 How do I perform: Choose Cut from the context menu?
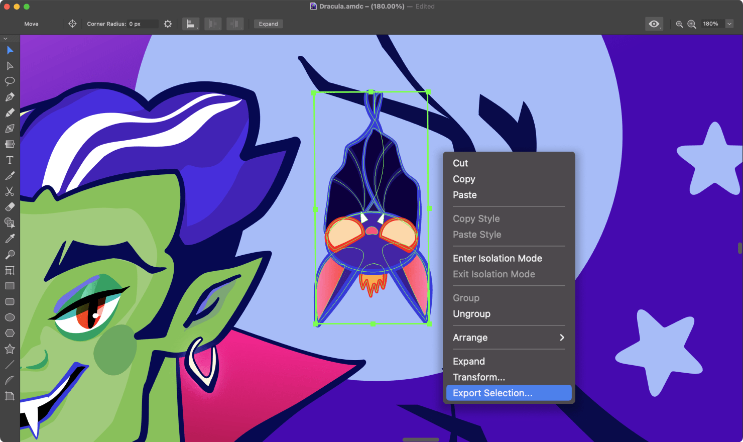[x=509, y=163]
